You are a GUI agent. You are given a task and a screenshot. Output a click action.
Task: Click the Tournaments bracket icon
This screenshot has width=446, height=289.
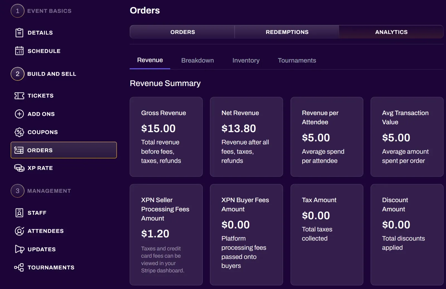[19, 268]
